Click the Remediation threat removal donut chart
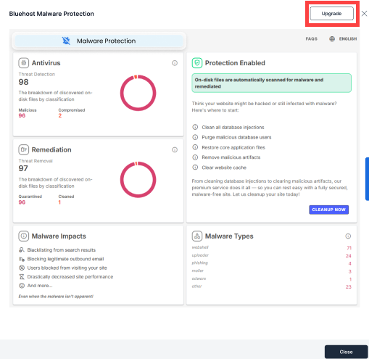Screen dimensions: 369x359 tap(138, 180)
